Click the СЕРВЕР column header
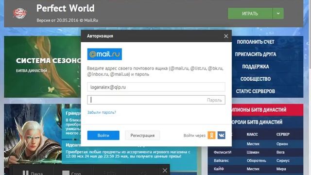 click(x=283, y=134)
